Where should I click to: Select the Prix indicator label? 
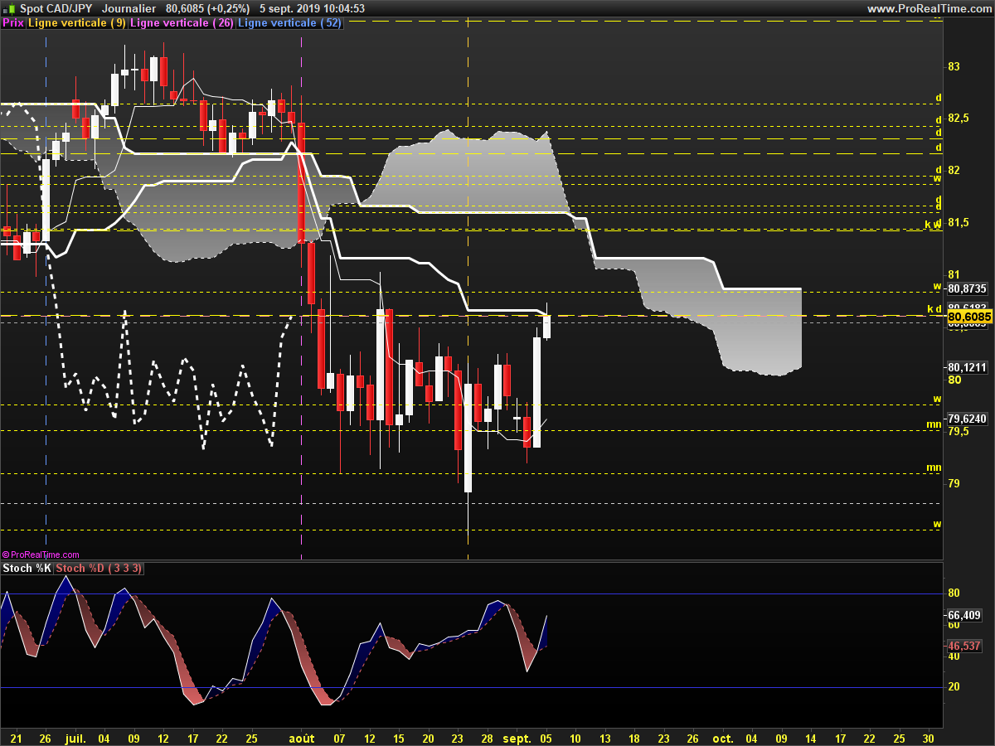point(13,23)
